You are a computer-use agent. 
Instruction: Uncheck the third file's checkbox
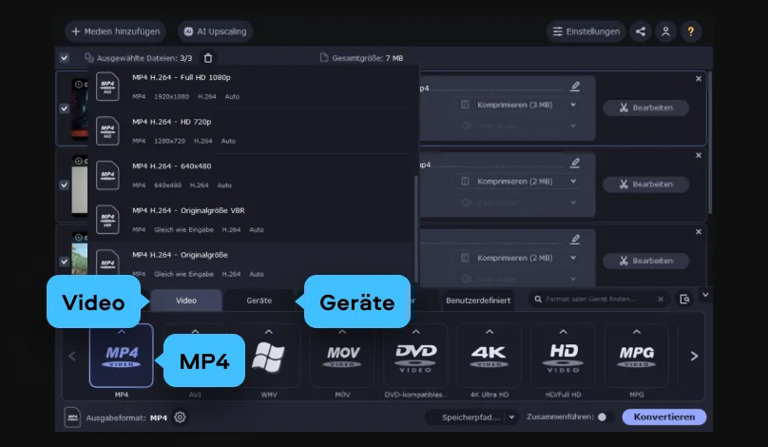coord(65,262)
